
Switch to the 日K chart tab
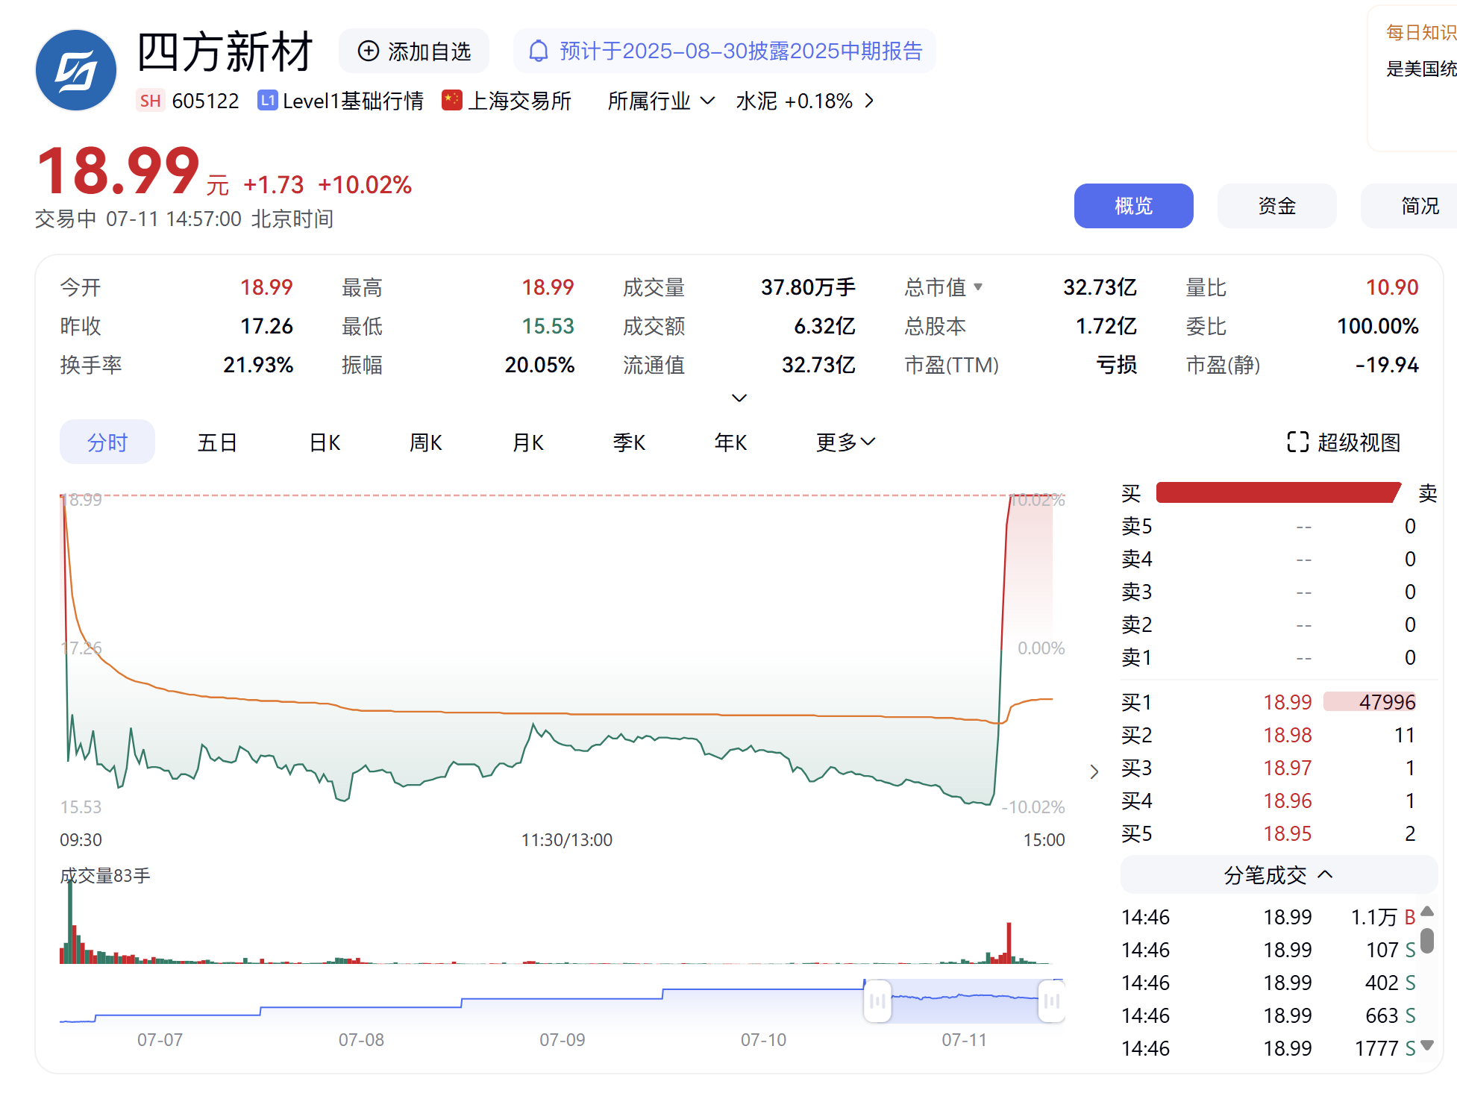click(x=325, y=442)
